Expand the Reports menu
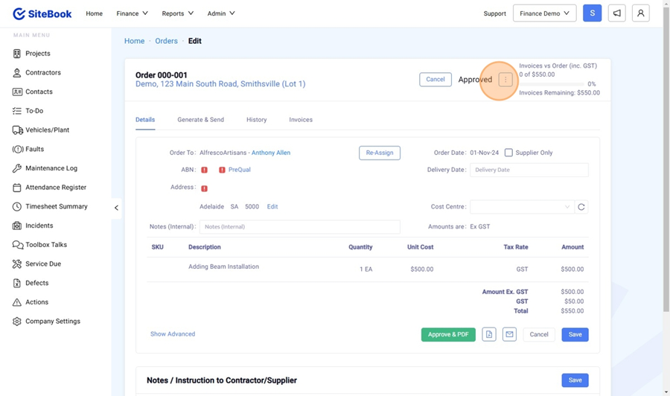This screenshot has width=670, height=396. (x=177, y=13)
